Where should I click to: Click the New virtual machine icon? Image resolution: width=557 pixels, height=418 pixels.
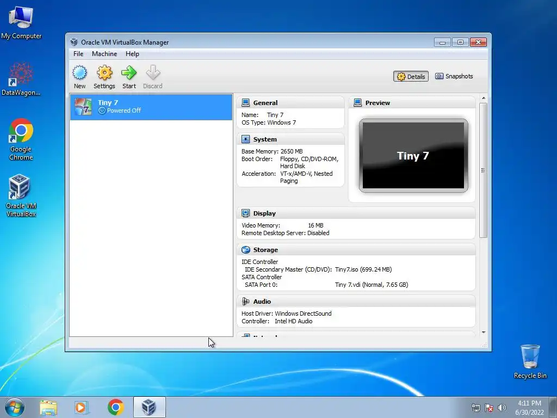click(x=79, y=73)
